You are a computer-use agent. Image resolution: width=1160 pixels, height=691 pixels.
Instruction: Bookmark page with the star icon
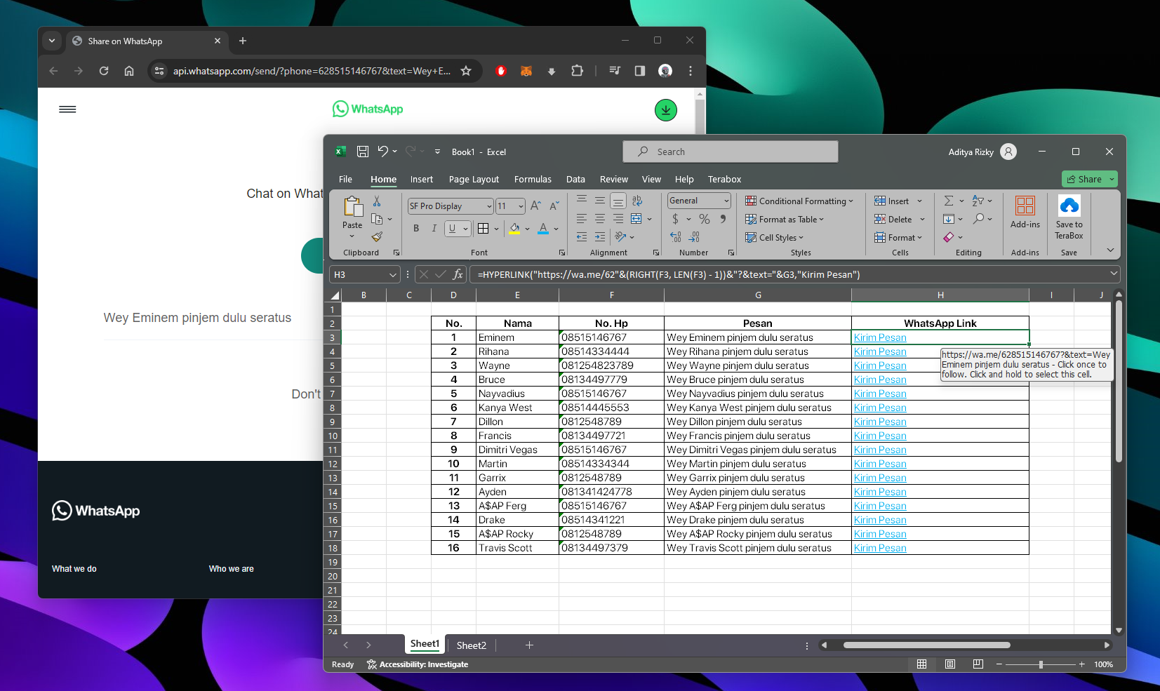[x=466, y=71]
